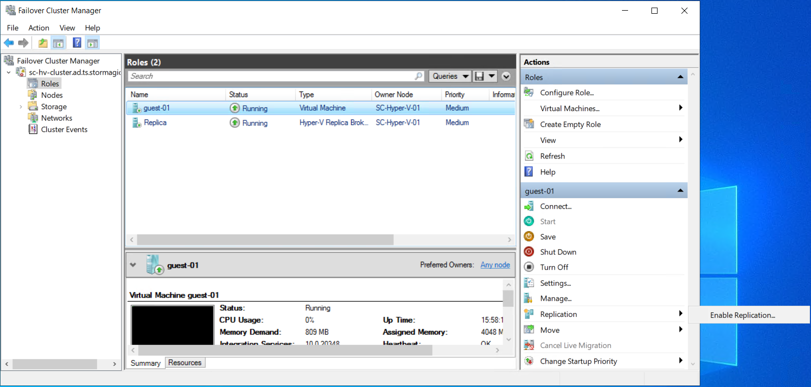
Task: Click the Settings icon for guest-01
Action: (x=529, y=283)
